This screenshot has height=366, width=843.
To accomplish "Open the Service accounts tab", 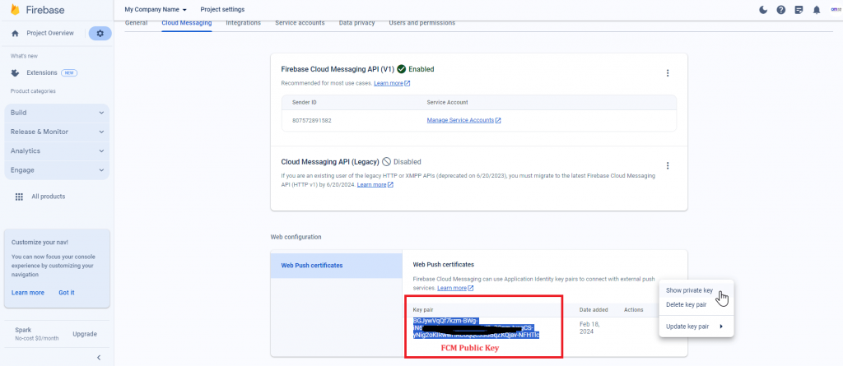I will 300,23.
